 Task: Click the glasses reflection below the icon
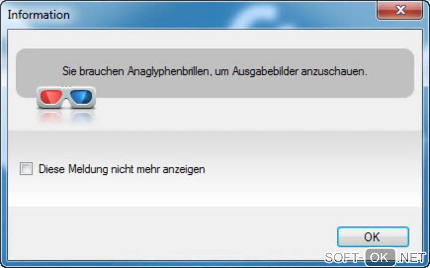66,117
